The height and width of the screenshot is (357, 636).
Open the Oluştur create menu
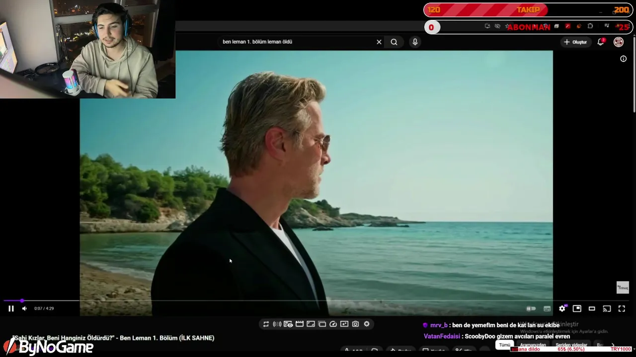[575, 42]
